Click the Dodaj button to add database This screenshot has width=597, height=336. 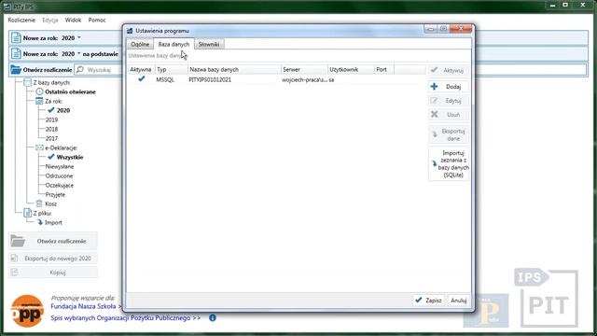[x=449, y=87]
